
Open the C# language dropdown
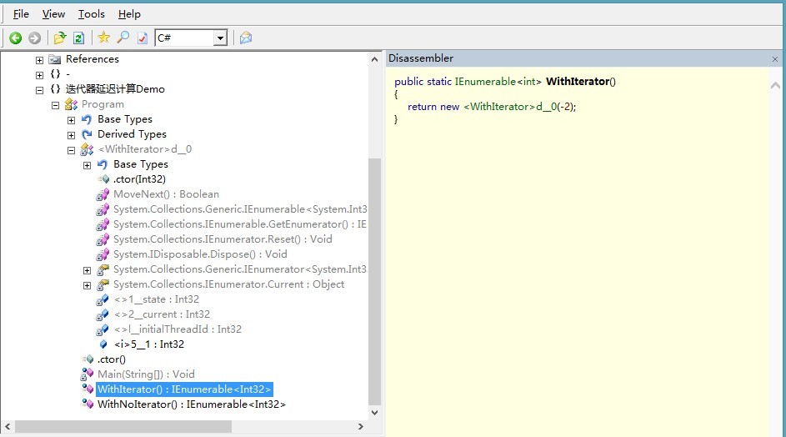click(x=219, y=38)
